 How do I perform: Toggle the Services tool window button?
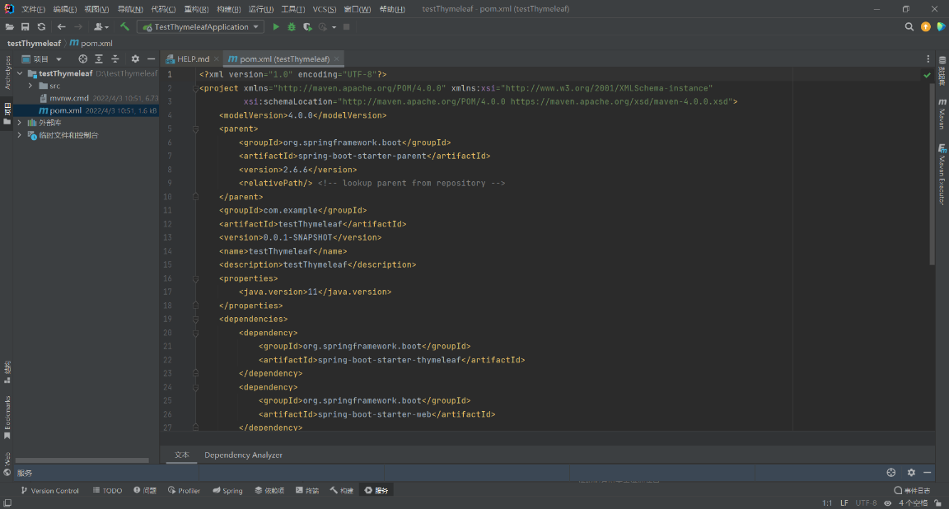pos(376,490)
